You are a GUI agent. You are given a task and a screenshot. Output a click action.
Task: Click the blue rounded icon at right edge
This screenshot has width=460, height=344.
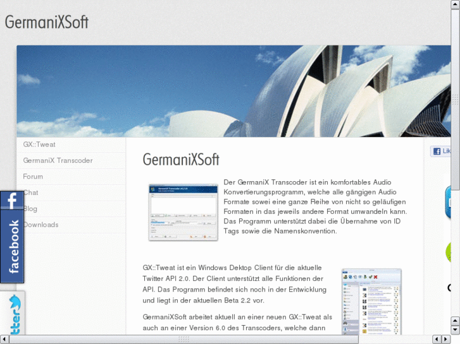pyautogui.click(x=453, y=203)
